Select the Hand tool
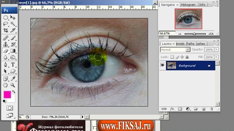Viewport: 234px width, 131px height. point(5,85)
